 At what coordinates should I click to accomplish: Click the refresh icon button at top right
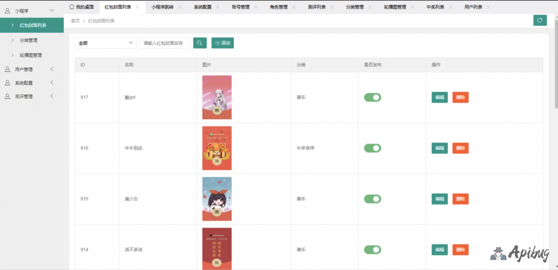[539, 21]
